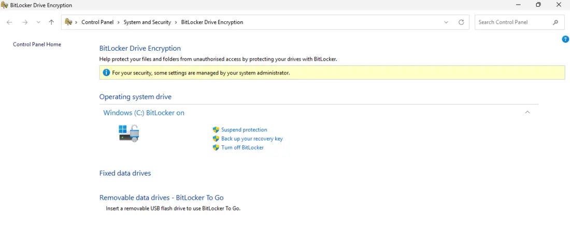Restore down the BitLocker window

click(538, 5)
